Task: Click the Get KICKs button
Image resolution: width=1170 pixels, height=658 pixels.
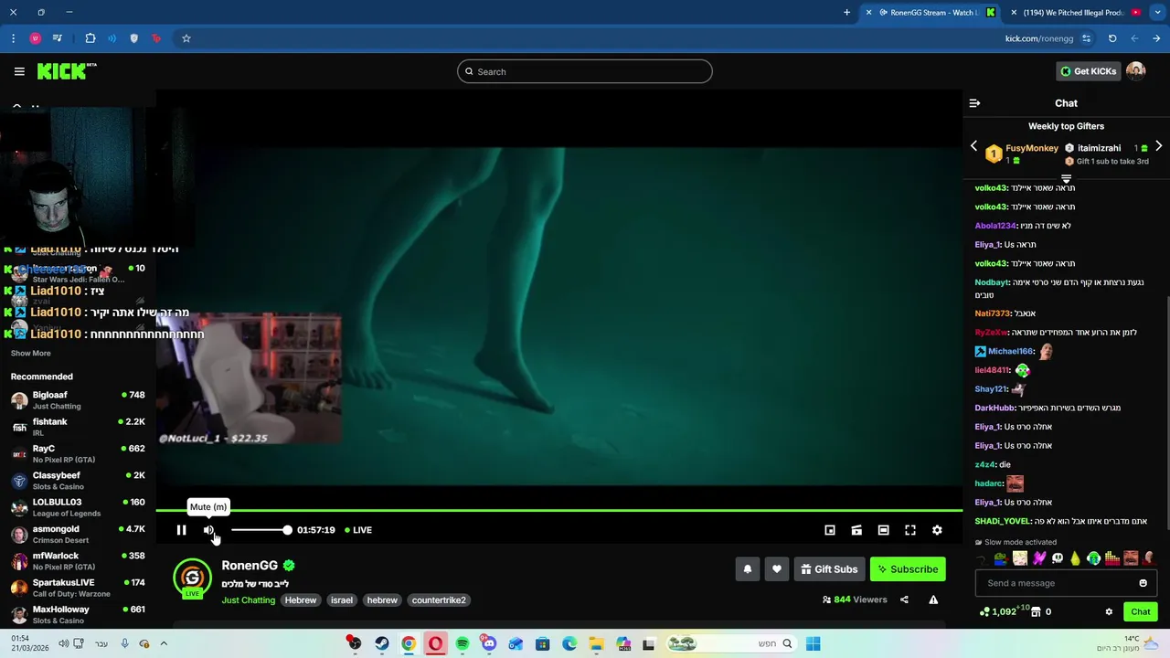Action: [x=1088, y=71]
